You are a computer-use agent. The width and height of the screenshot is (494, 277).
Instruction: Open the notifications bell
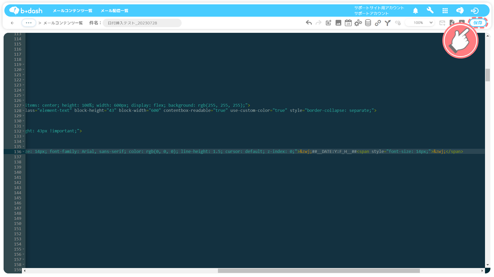[416, 11]
